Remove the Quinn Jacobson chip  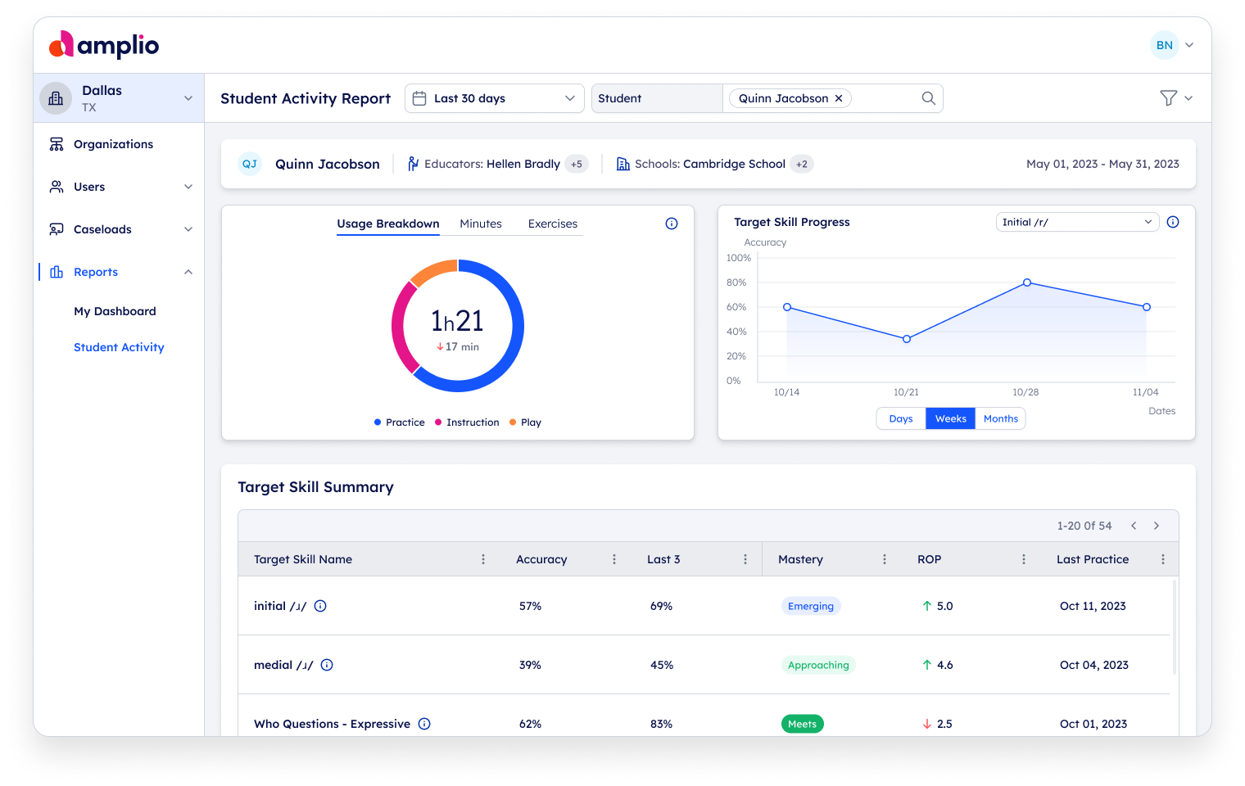pos(839,98)
